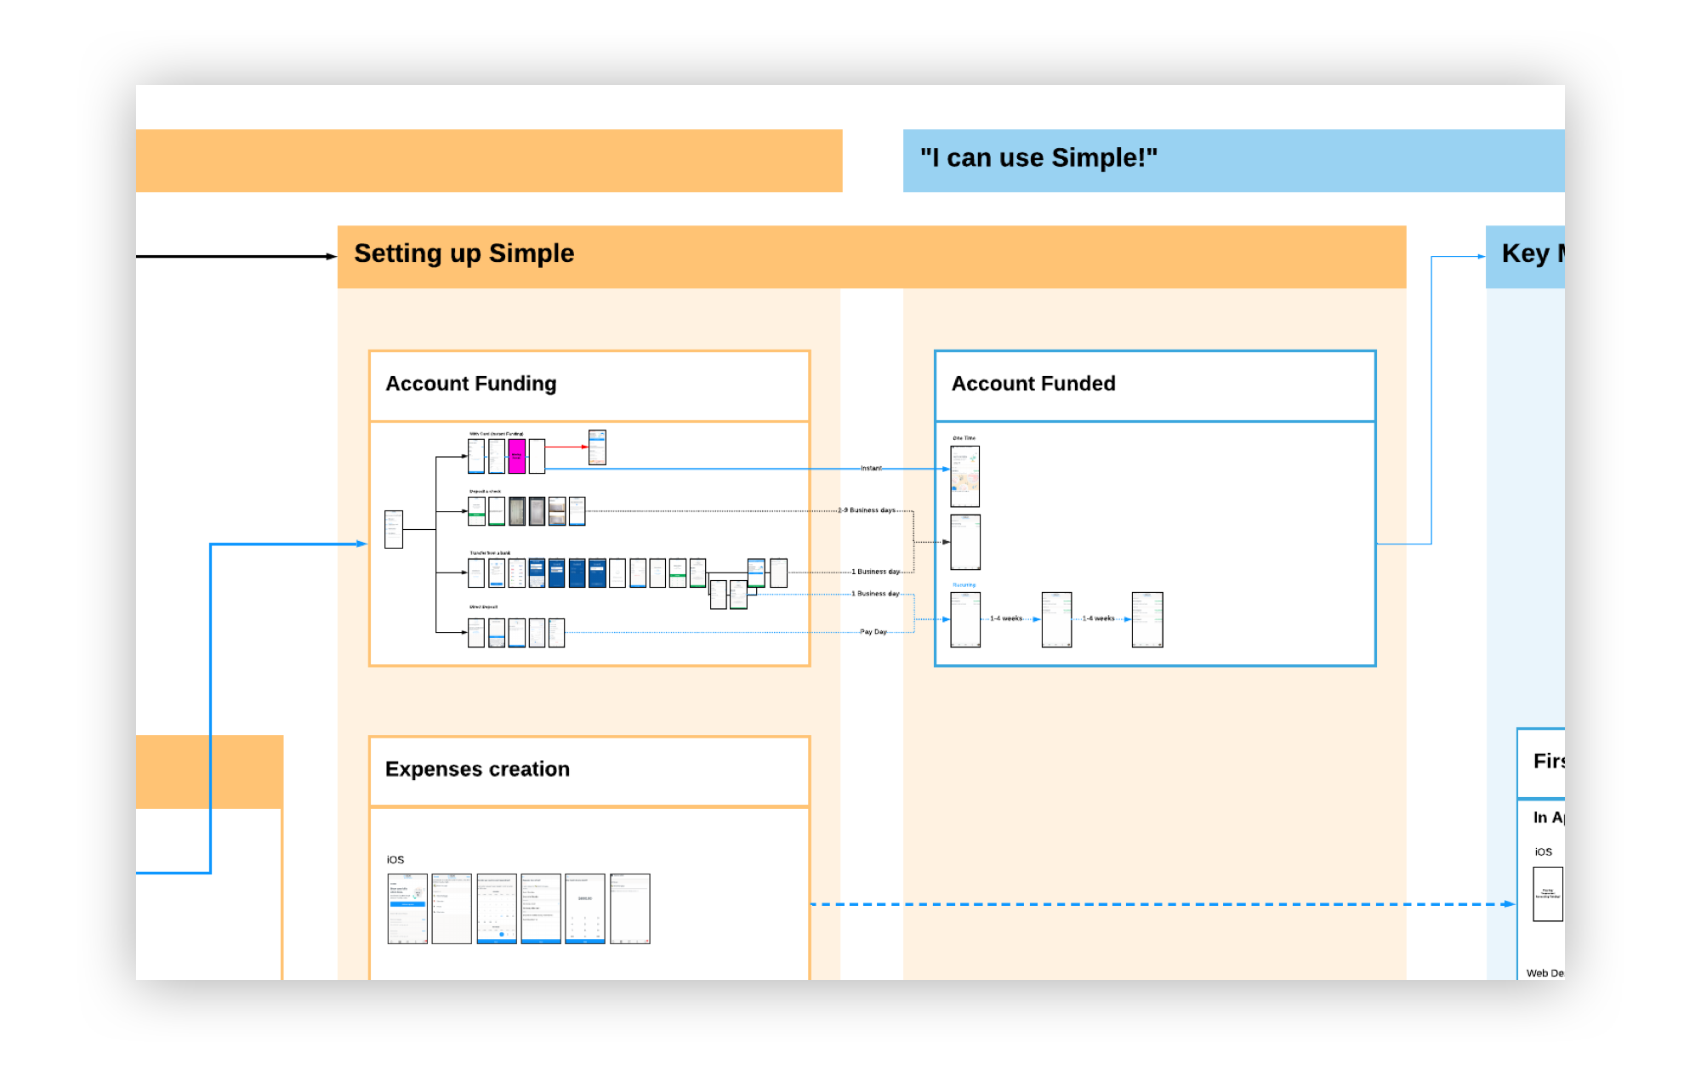Select the "Transfer from a bank" row label
The image size is (1701, 1065).
coord(490,553)
